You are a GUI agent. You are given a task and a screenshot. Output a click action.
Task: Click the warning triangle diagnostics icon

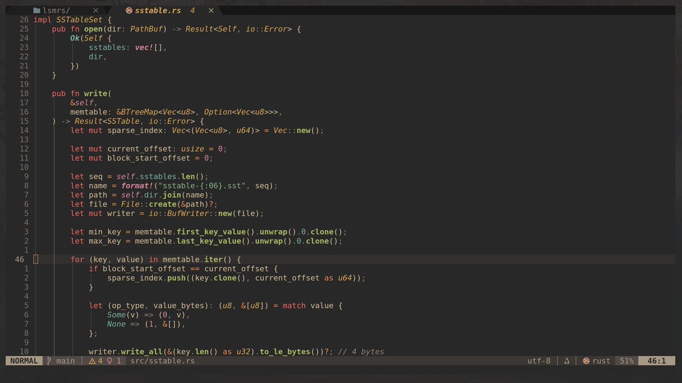[92, 361]
